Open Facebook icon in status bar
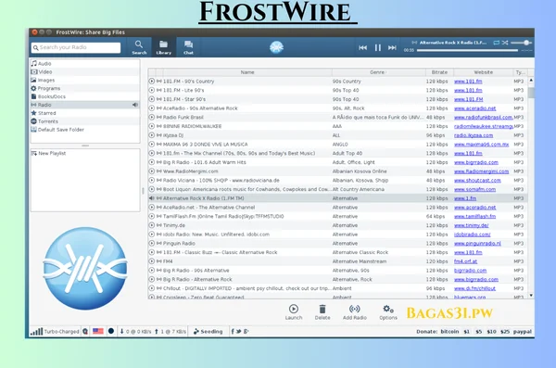The height and width of the screenshot is (368, 556). pos(233,332)
